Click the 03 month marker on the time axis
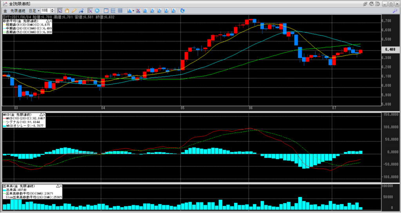This screenshot has height=213, width=401. (x=16, y=108)
